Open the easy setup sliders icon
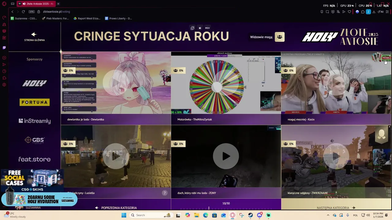The image size is (392, 220). point(387,12)
